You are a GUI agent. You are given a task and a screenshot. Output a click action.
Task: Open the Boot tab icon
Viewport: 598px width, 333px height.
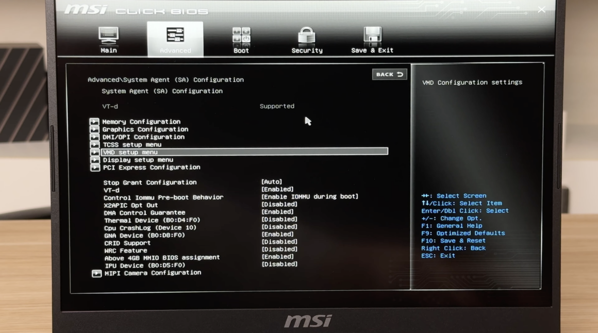241,36
